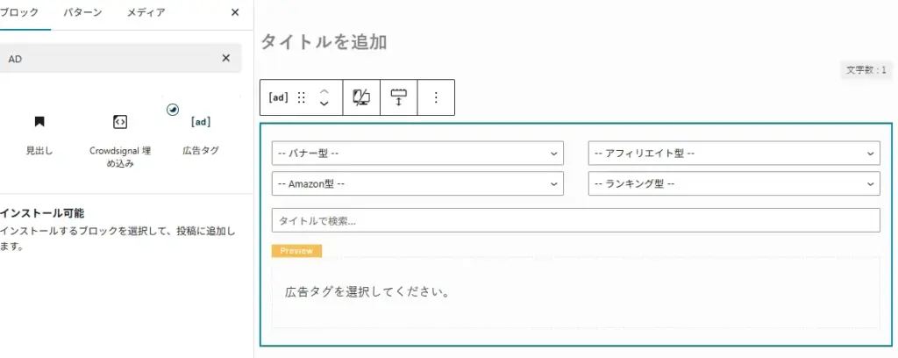Open the Amazon型 dropdown

click(x=417, y=184)
